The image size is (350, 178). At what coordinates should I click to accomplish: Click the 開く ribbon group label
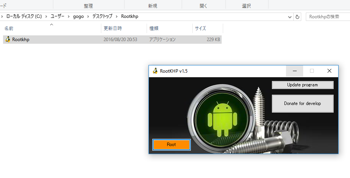point(203,6)
